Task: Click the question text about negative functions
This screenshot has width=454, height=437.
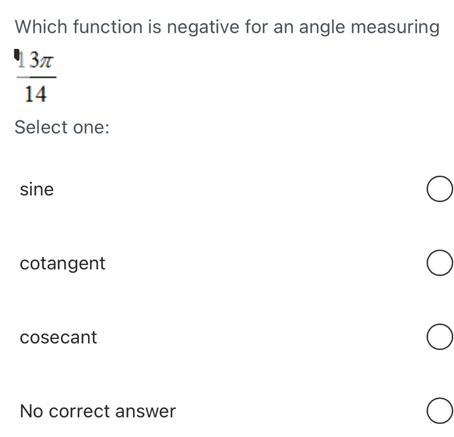Action: [x=226, y=26]
